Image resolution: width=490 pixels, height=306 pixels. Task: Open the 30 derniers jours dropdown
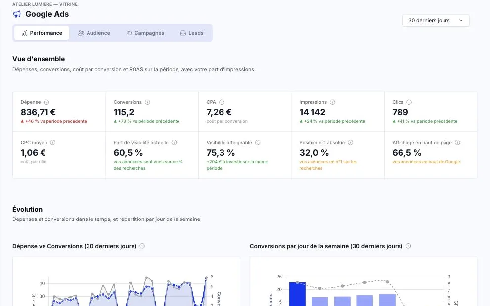point(436,20)
